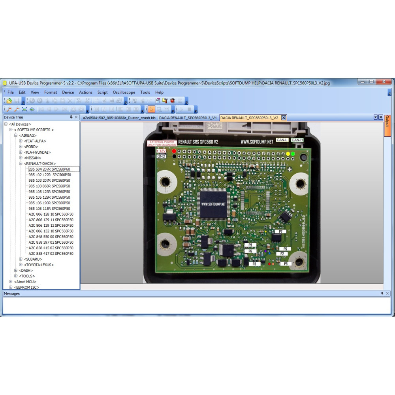Open the Device menu
395x395 pixels.
click(68, 92)
